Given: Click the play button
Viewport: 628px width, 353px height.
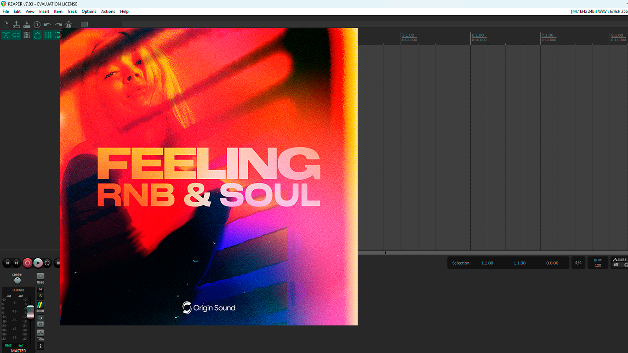Looking at the screenshot, I should pos(38,263).
